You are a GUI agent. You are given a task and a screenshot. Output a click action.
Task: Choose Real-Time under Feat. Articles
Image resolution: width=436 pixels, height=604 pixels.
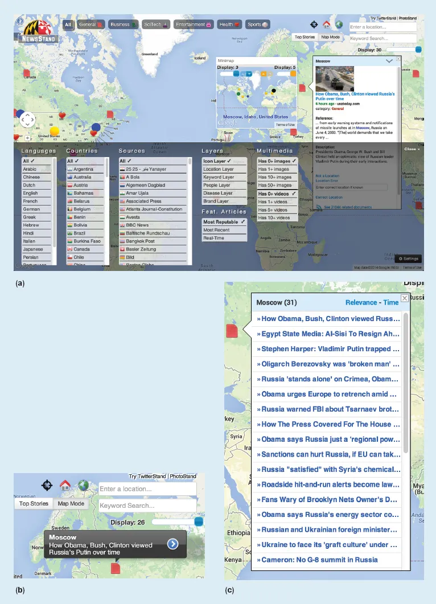coord(224,238)
